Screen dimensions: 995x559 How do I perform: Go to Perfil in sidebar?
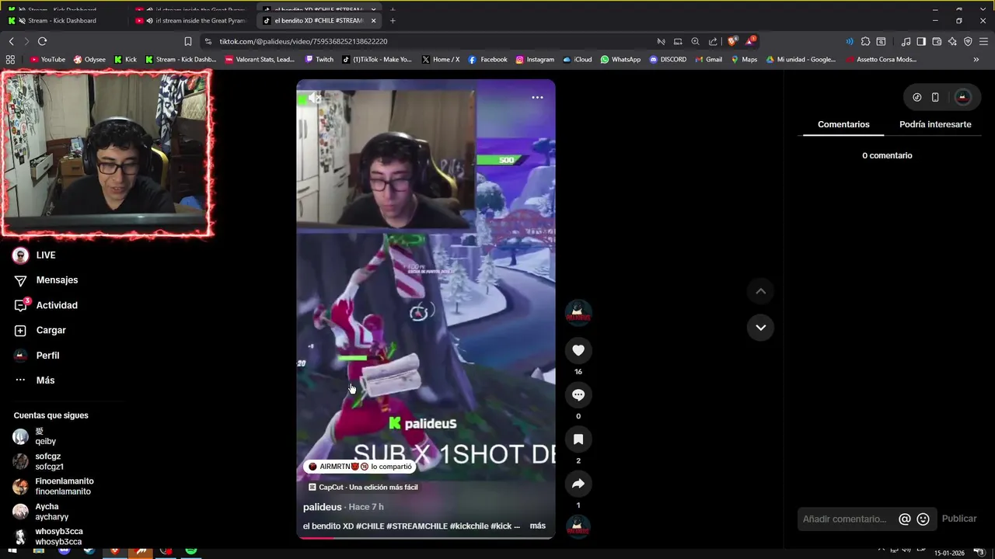[37, 356]
